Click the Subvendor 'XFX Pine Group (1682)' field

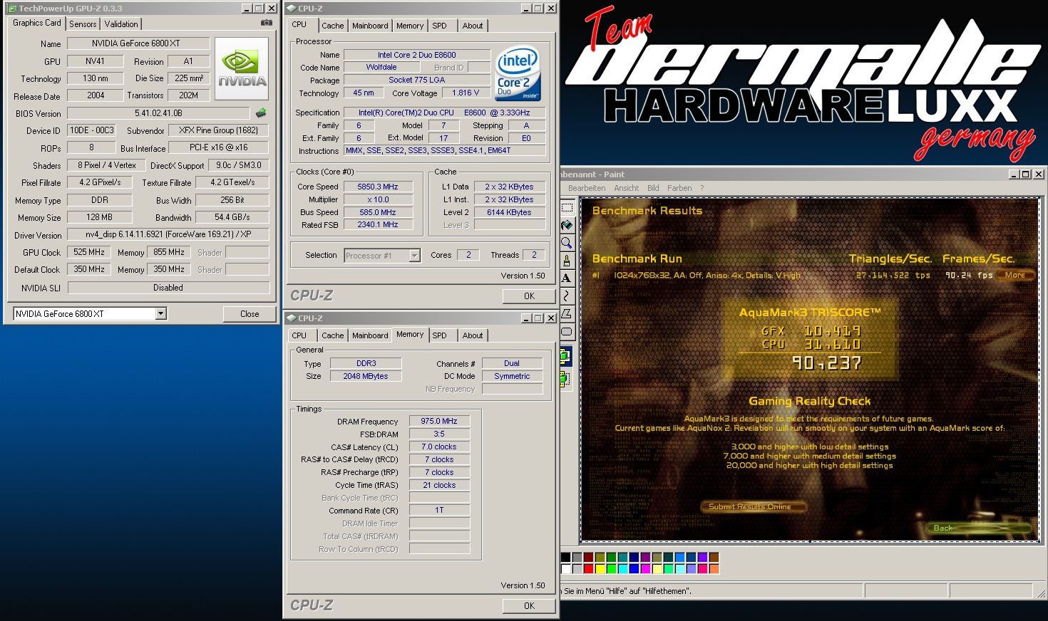(x=218, y=130)
